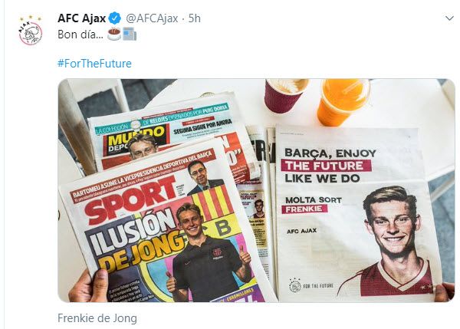Viewport: 460px width, 329px height.
Task: Click "MOLTA SORT FRENKIE" text in photo
Action: pyautogui.click(x=310, y=200)
